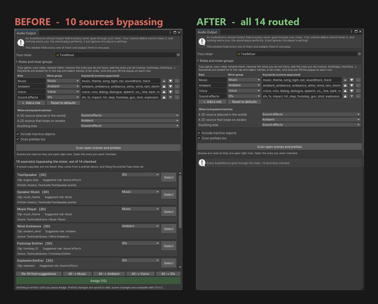This screenshot has height=304, width=378.
Task: Collapse Roles and mixer groups in BEFORE window
Action: (17, 62)
